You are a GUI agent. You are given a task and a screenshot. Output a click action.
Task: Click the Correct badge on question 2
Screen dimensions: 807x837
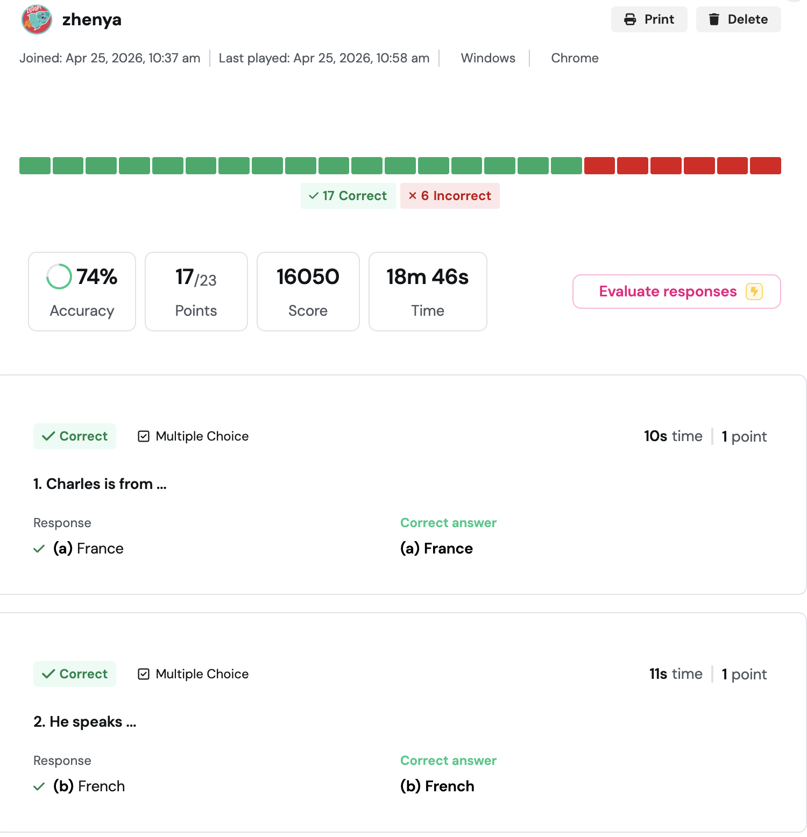click(x=75, y=674)
